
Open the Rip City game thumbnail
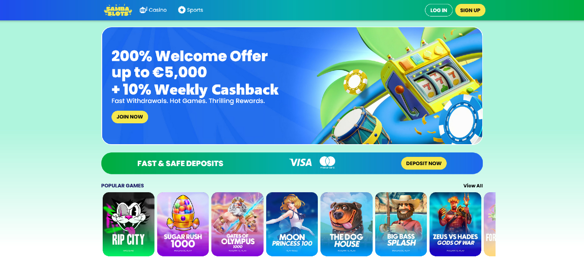[128, 224]
